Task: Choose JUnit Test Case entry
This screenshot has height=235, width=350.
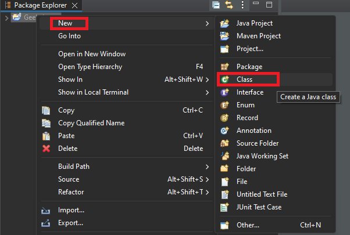Action: (275, 207)
